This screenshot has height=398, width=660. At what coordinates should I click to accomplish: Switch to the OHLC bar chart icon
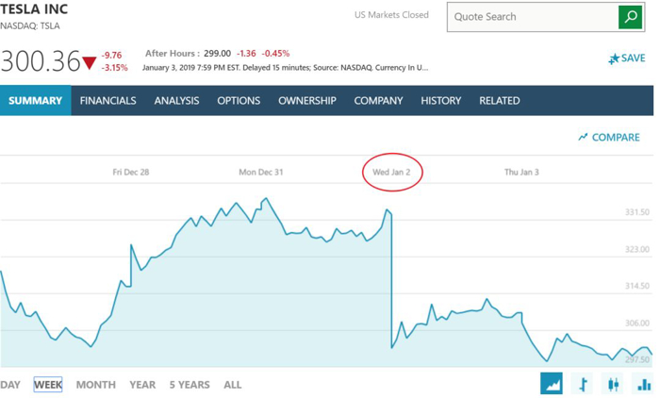click(583, 384)
